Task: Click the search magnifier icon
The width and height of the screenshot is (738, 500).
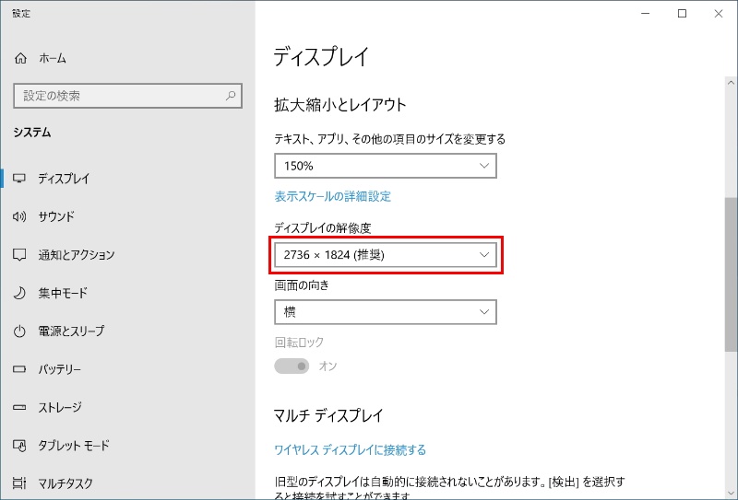Action: pyautogui.click(x=230, y=96)
